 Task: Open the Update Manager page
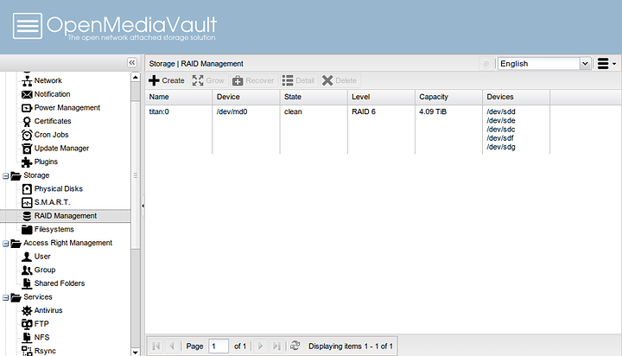click(x=60, y=148)
